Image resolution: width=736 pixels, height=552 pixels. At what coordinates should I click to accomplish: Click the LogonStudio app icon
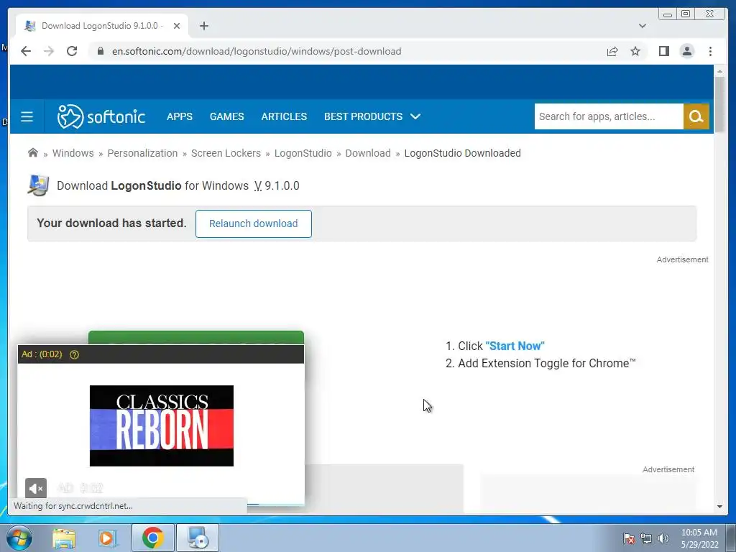(39, 185)
